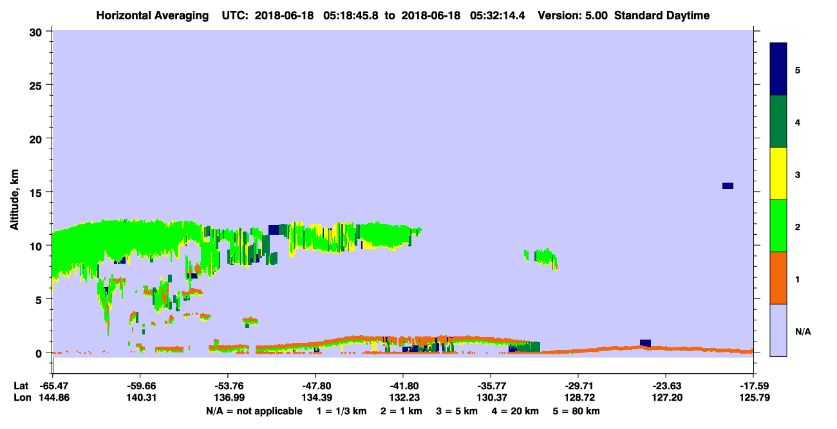Image resolution: width=837 pixels, height=429 pixels.
Task: Click latitude value '-35.77'
Action: click(491, 386)
